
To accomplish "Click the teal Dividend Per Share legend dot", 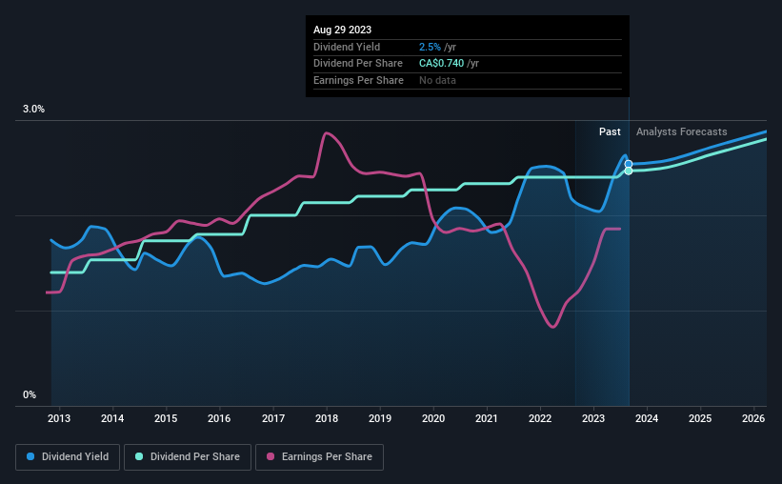I will (139, 456).
